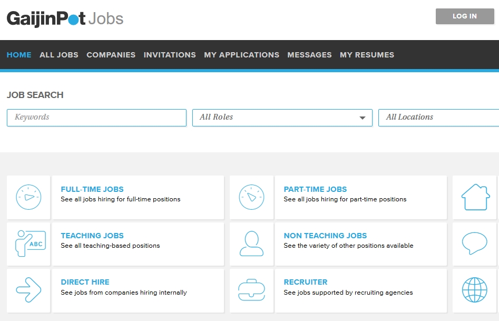Click the Part-Time Jobs clock icon
The width and height of the screenshot is (499, 321).
point(251,197)
